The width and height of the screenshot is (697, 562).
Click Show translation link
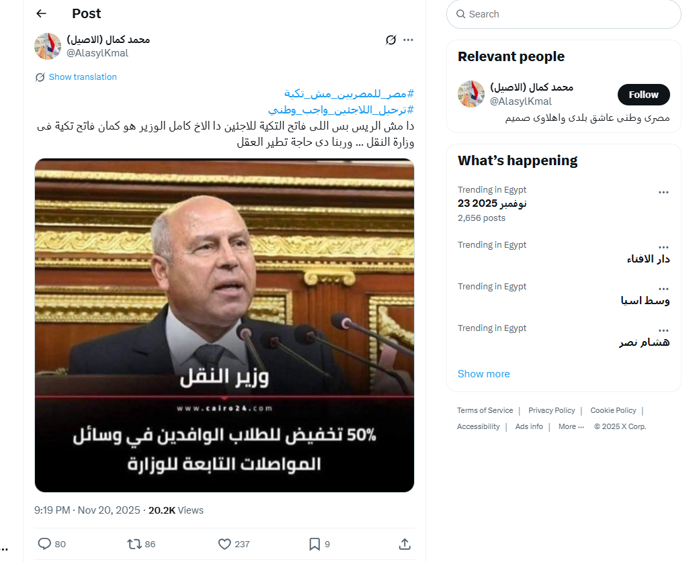tap(83, 77)
